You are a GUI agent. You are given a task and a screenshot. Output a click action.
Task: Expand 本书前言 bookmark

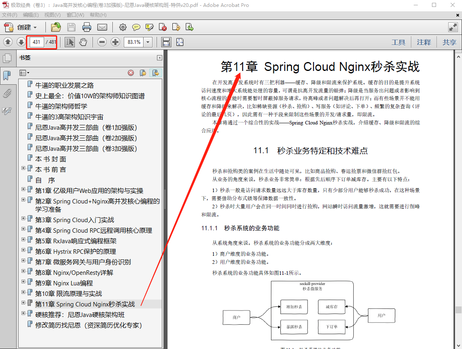[x=23, y=168]
